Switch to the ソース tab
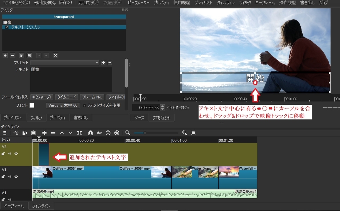This screenshot has height=211, width=340. [x=139, y=118]
